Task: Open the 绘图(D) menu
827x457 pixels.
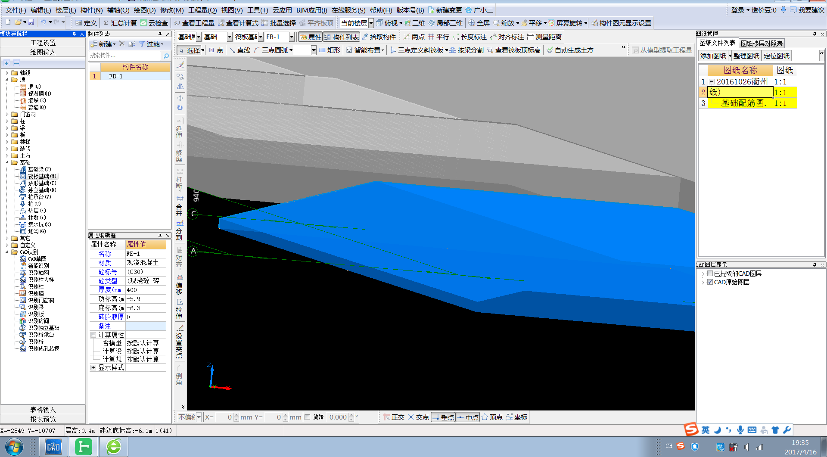Action: pyautogui.click(x=144, y=10)
